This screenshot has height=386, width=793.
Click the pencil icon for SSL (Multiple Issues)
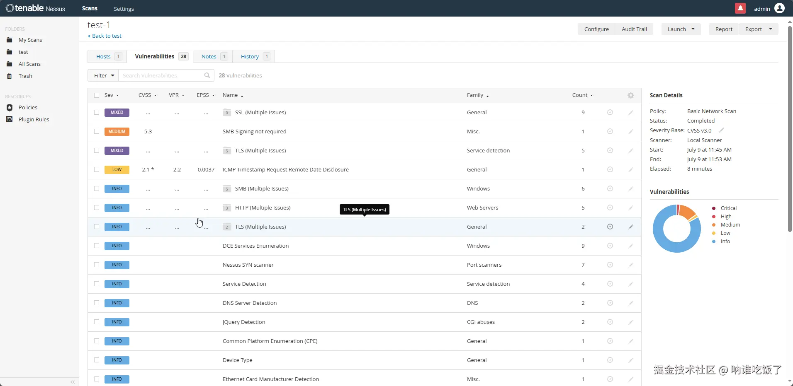(631, 112)
